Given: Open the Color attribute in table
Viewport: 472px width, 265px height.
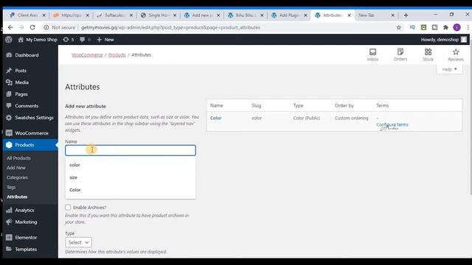Looking at the screenshot, I should (215, 118).
